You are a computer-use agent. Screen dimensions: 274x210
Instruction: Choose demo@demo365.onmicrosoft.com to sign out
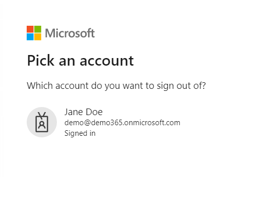pyautogui.click(x=122, y=123)
